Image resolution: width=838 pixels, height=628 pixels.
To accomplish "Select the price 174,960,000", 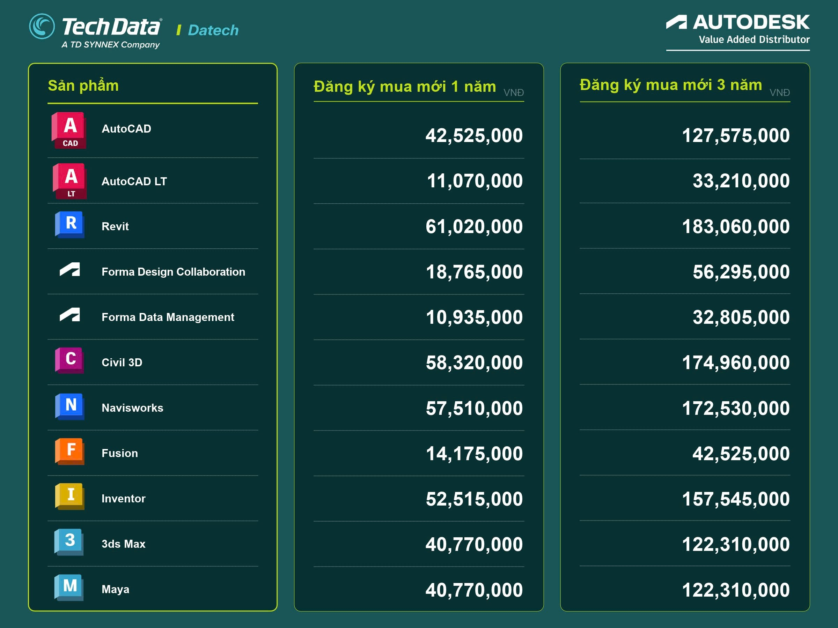I will tap(736, 362).
